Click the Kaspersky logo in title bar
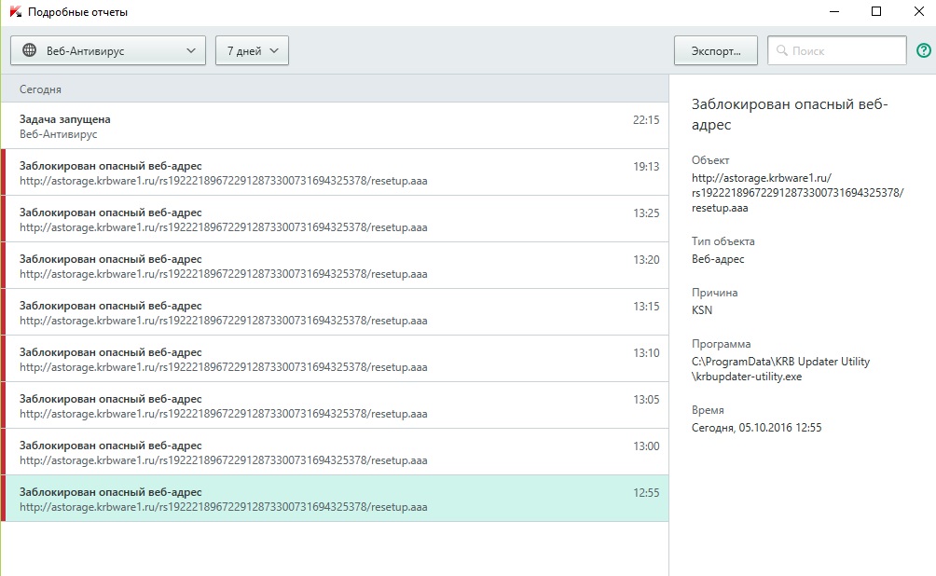Viewport: 936px width, 576px height. coord(13,12)
